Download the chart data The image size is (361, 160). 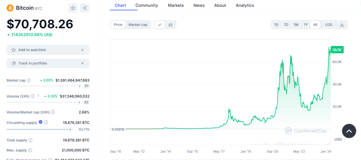coord(342,25)
